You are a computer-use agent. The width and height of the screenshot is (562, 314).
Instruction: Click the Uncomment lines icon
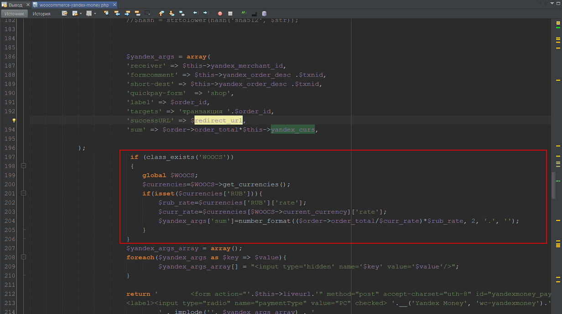(254, 14)
